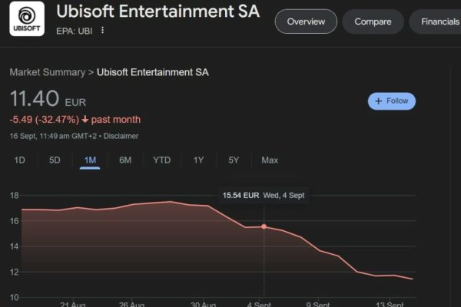461x307 pixels.
Task: Select the Overview tab
Action: click(306, 21)
